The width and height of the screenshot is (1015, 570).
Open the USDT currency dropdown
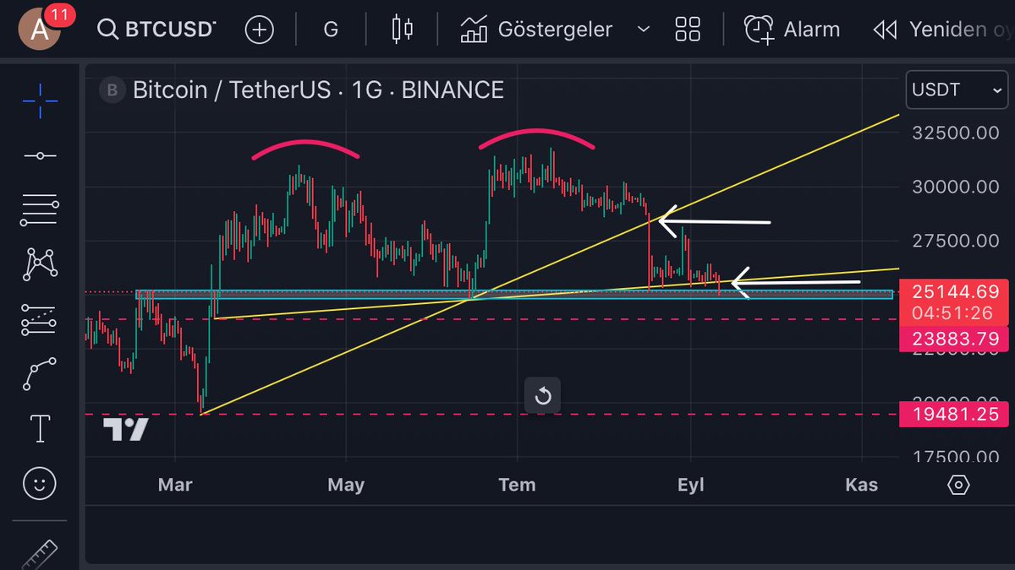(957, 90)
